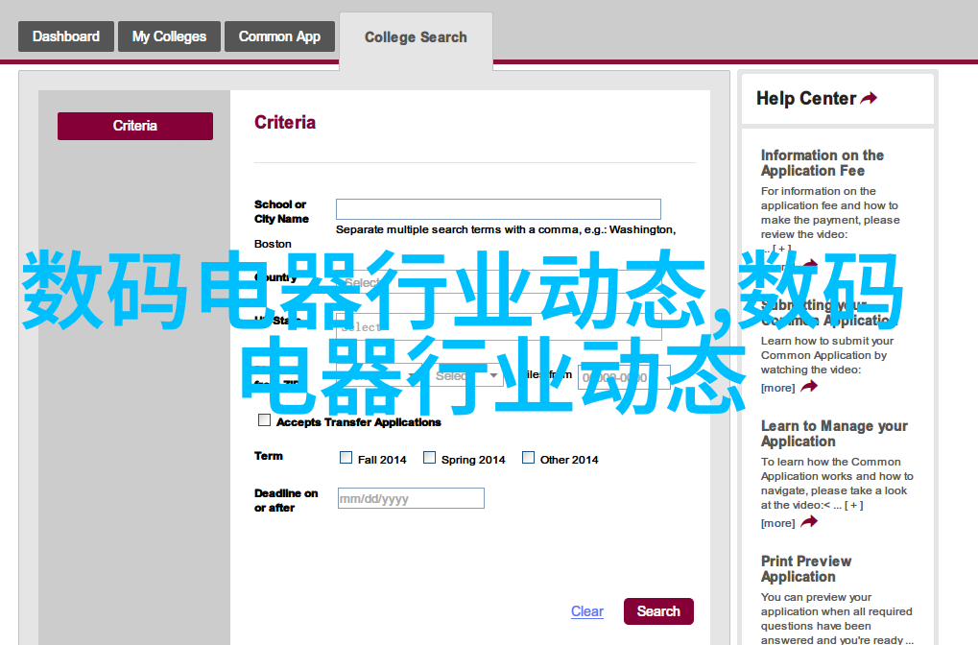Check Accepts Transfer Applications box

(x=265, y=420)
